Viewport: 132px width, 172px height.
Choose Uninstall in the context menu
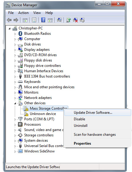click(x=98, y=126)
